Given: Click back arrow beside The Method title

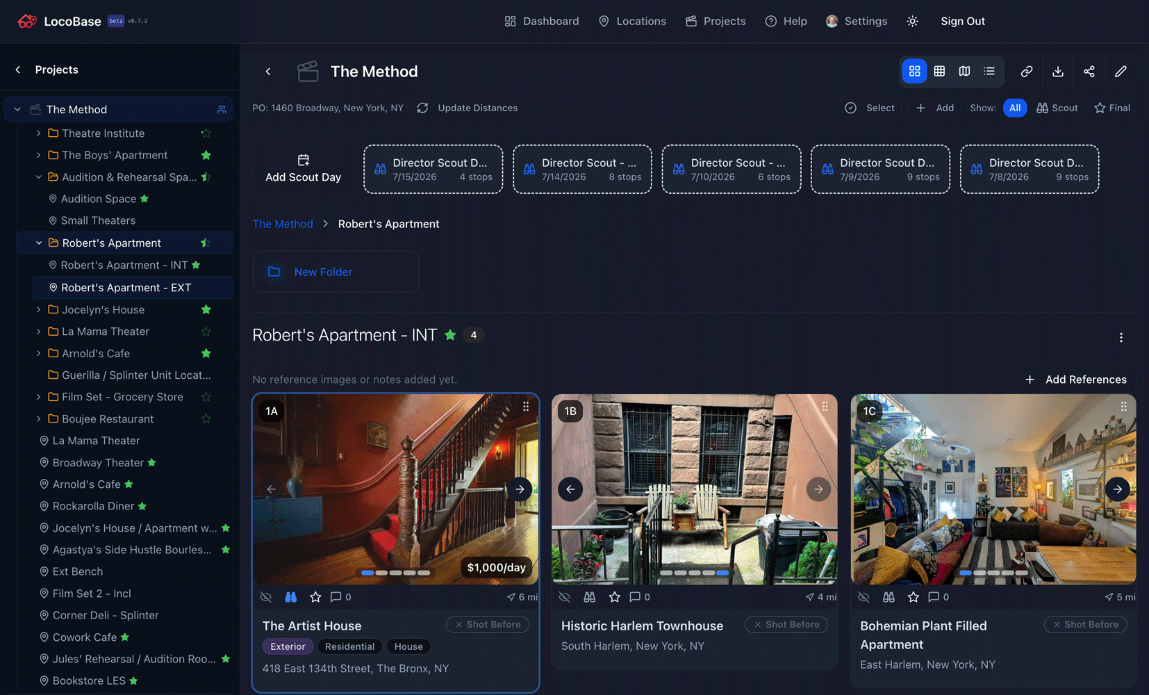Looking at the screenshot, I should [268, 72].
